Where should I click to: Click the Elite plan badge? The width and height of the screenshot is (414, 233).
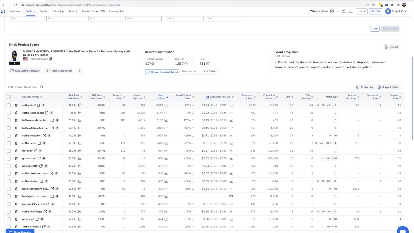coord(376,11)
